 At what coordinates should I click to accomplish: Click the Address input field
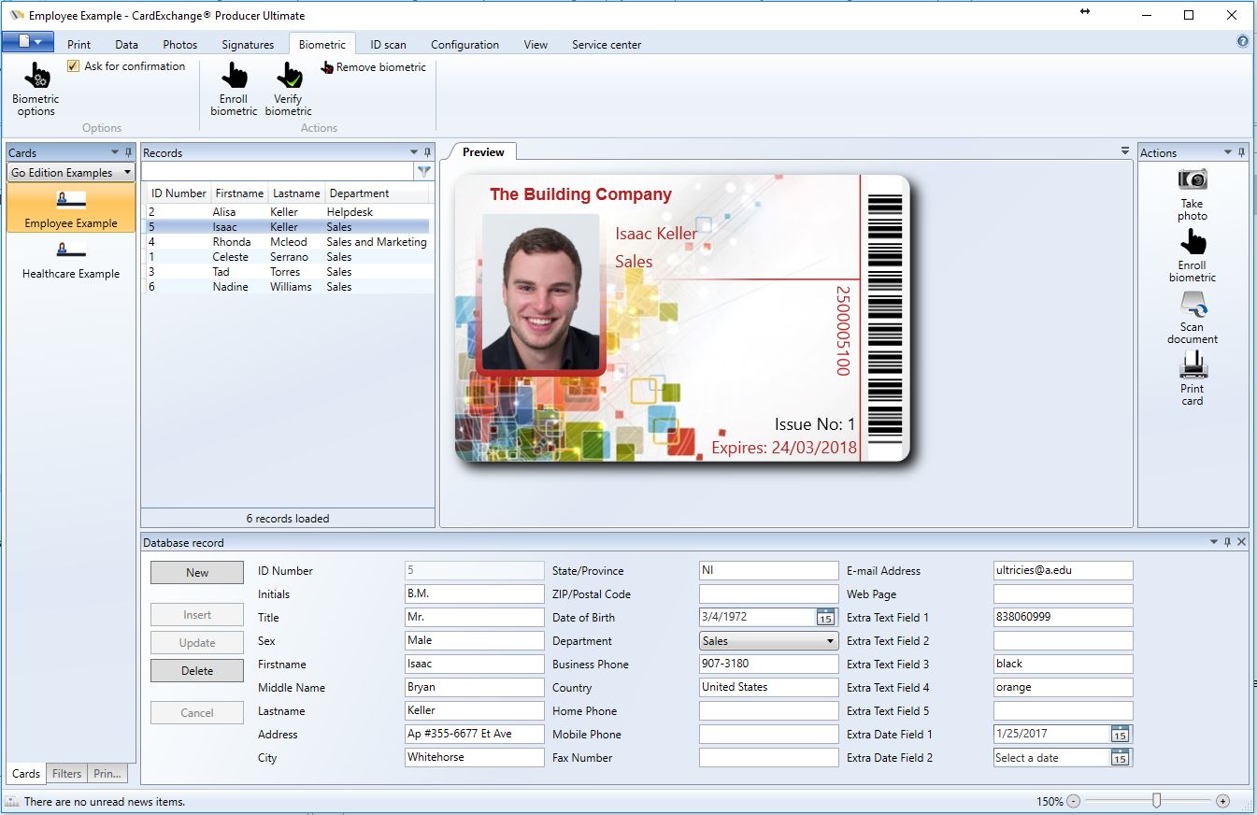[x=475, y=734]
